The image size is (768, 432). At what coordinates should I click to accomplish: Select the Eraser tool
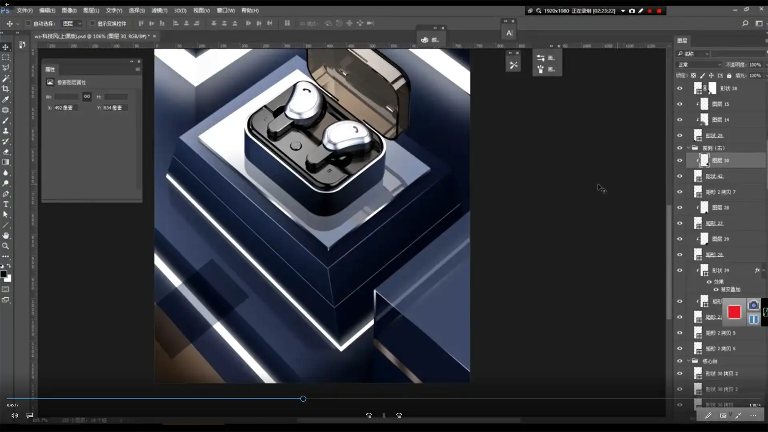click(x=6, y=152)
